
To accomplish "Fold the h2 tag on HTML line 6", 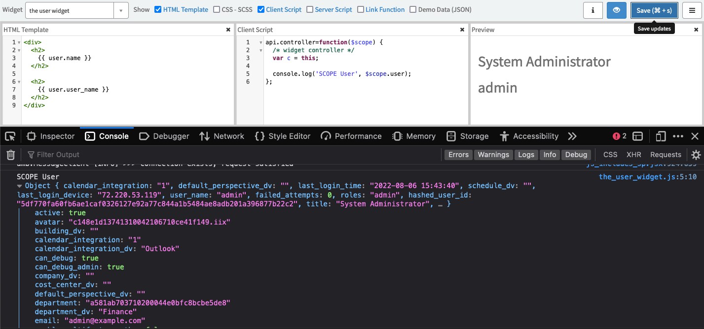I will point(19,82).
